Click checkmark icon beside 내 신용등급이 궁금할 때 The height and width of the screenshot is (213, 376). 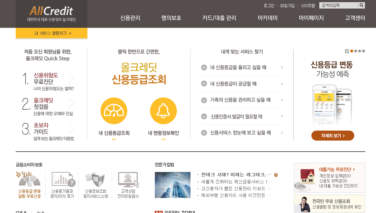point(204,83)
